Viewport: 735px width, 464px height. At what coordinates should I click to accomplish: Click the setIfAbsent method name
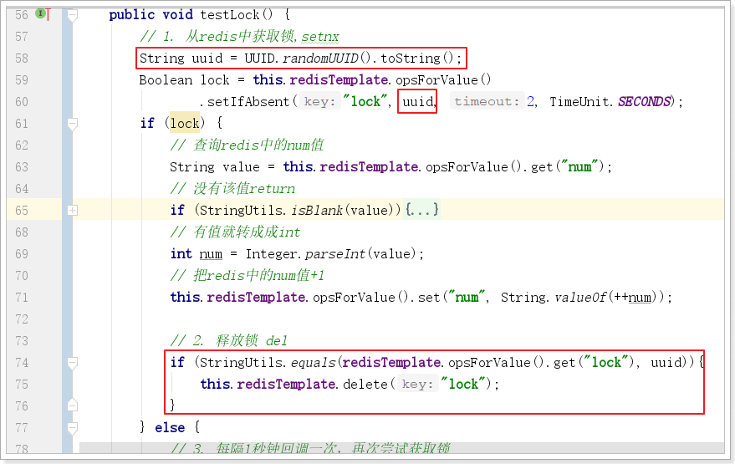(x=248, y=102)
